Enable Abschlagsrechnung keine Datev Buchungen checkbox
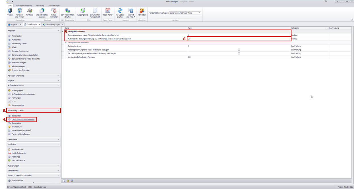This screenshot has height=189, width=354. [x=239, y=50]
